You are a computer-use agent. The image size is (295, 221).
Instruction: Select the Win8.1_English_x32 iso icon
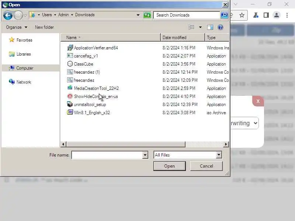coord(70,112)
